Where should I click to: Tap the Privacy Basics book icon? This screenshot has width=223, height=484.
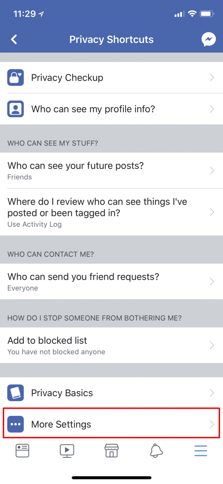pos(16,393)
